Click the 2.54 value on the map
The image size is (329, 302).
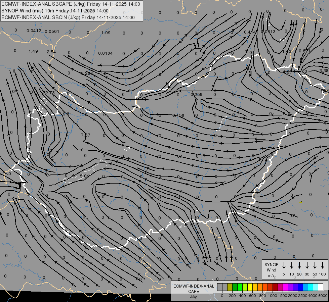click(x=51, y=52)
